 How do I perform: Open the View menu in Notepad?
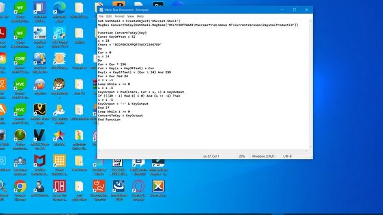[x=130, y=16]
